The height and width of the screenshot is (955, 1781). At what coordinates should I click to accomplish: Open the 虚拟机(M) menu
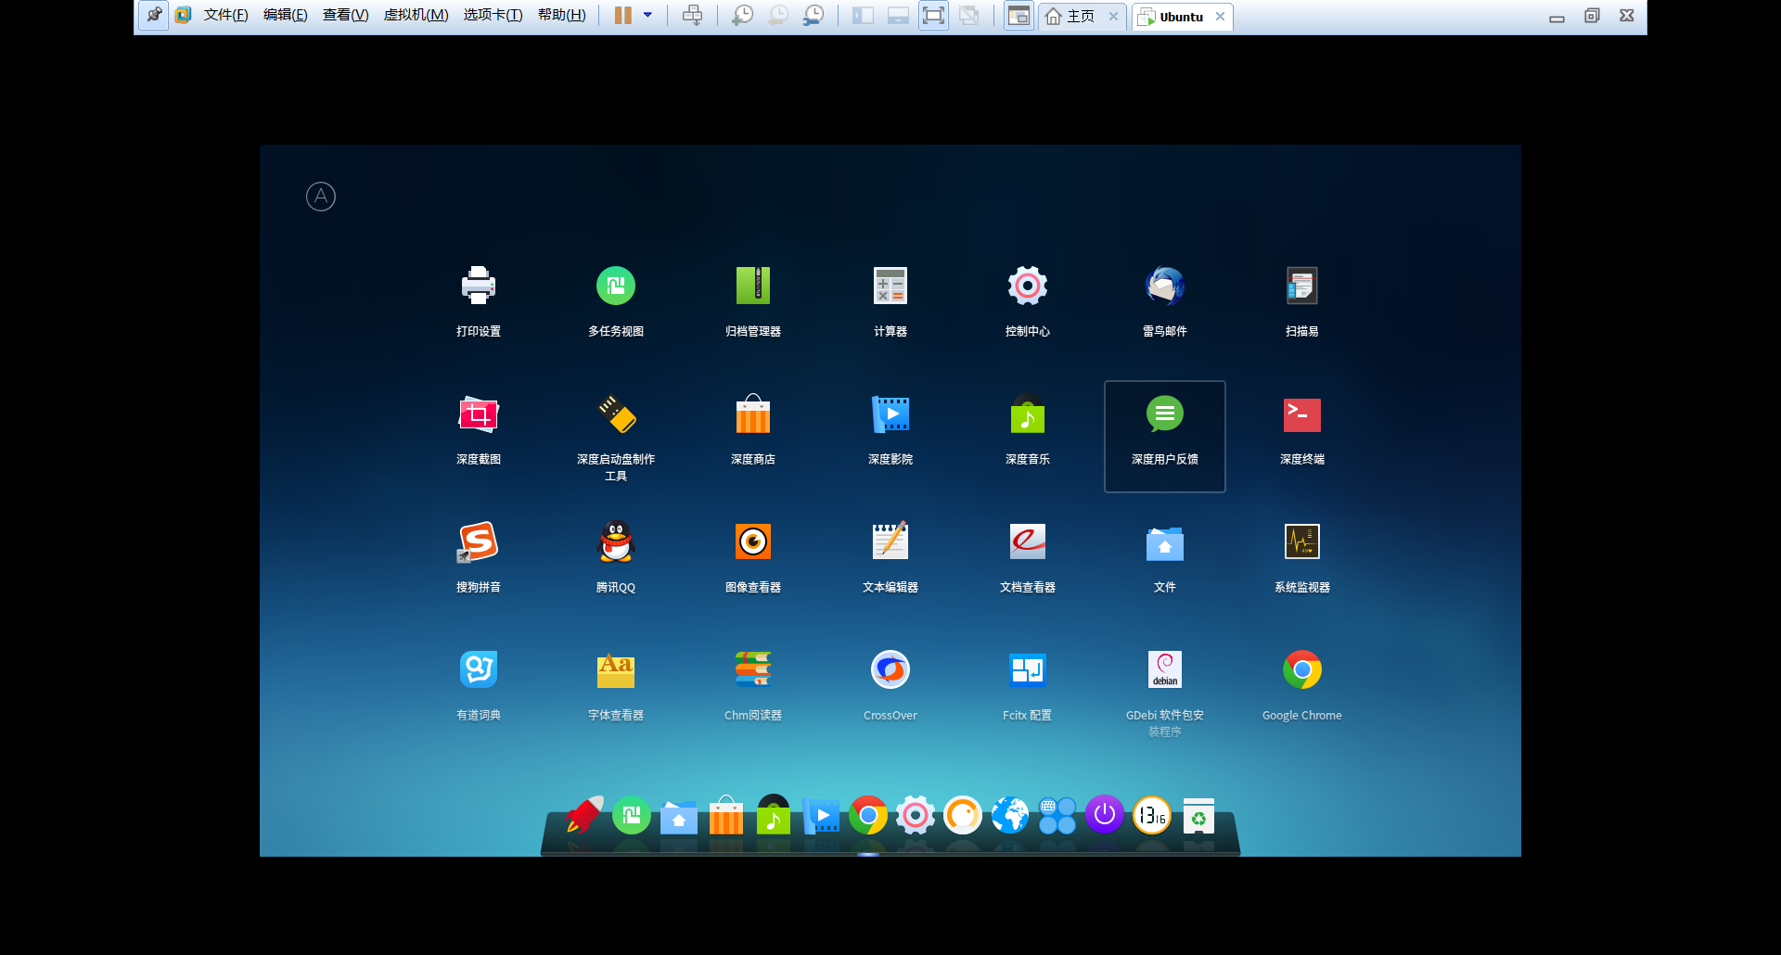(416, 15)
